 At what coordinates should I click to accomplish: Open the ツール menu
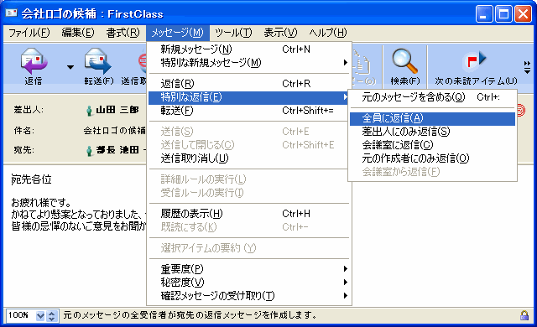233,33
